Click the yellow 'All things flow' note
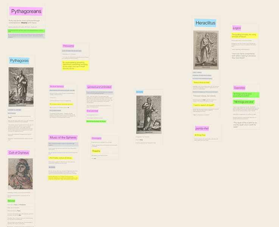Screen dimensions: 279x227 [x=200, y=135]
